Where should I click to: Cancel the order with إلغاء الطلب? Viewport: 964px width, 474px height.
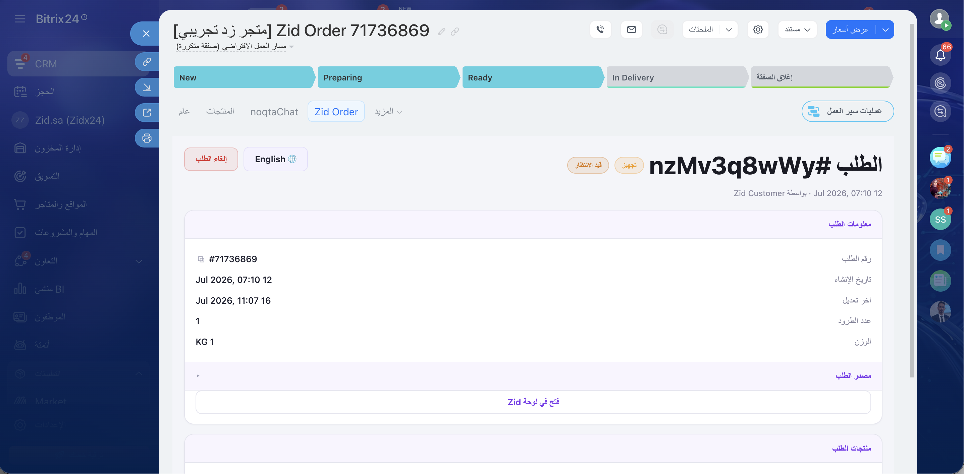pyautogui.click(x=211, y=159)
